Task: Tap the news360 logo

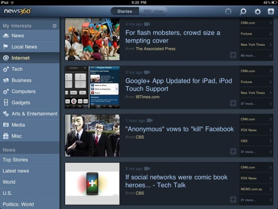Action: (x=18, y=11)
